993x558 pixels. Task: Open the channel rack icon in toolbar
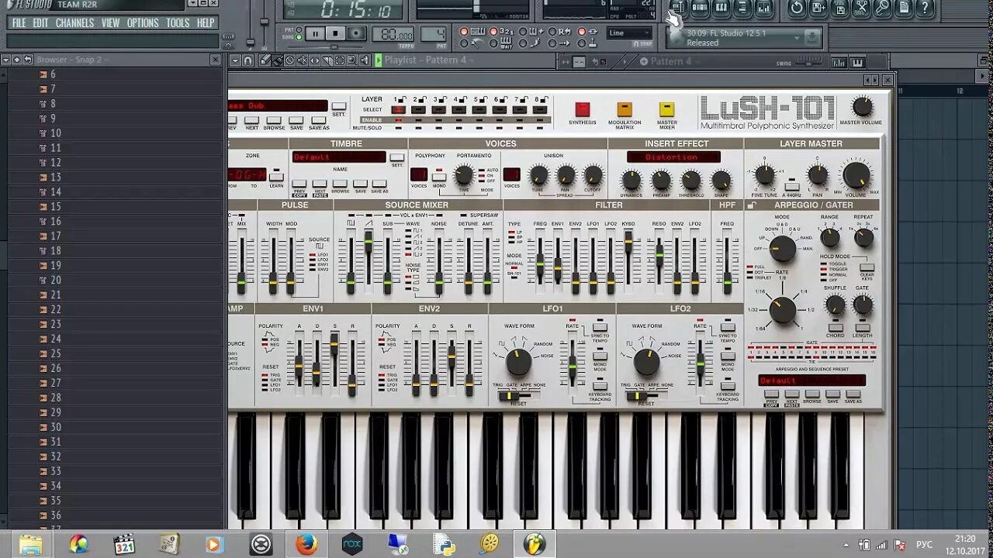(x=699, y=8)
